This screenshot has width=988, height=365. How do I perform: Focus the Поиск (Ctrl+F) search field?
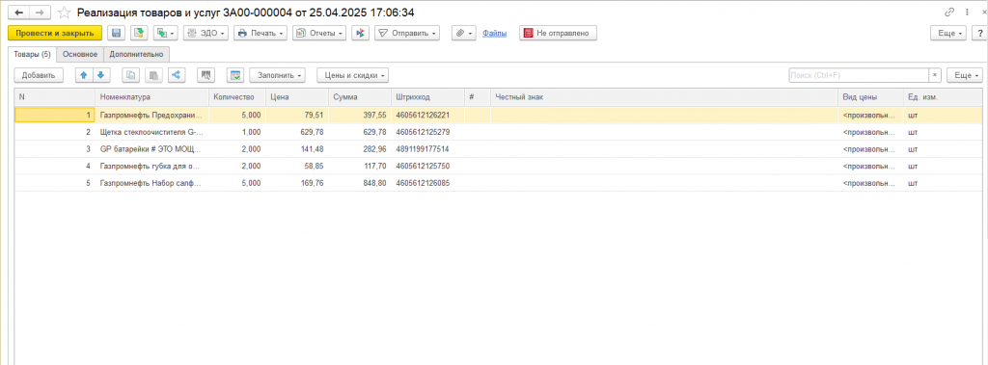coord(858,75)
